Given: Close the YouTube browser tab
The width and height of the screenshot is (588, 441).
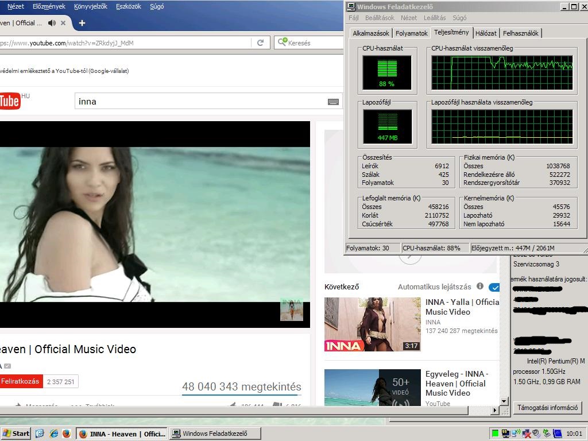Looking at the screenshot, I should point(63,23).
